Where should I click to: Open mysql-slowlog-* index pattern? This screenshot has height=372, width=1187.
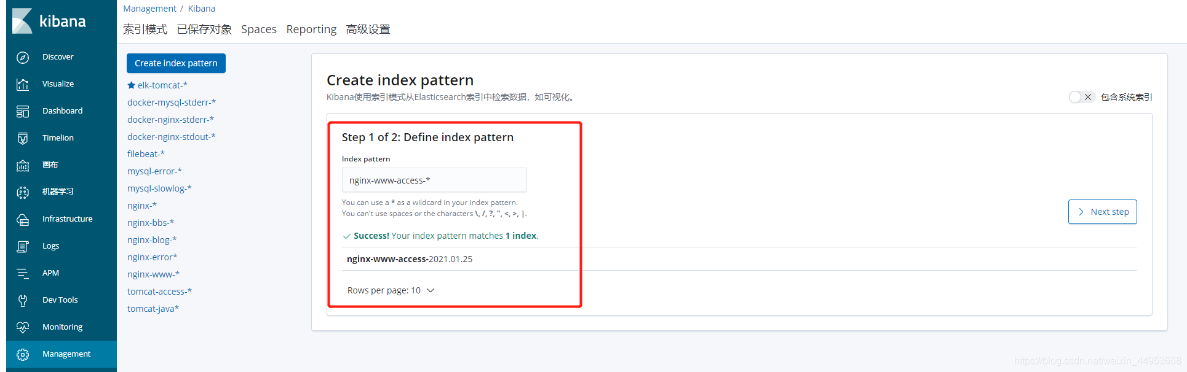tap(159, 188)
